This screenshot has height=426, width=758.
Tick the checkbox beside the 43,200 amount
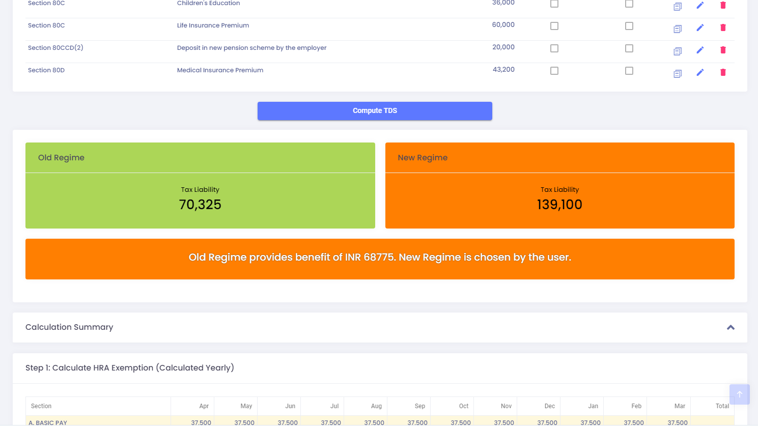(554, 71)
